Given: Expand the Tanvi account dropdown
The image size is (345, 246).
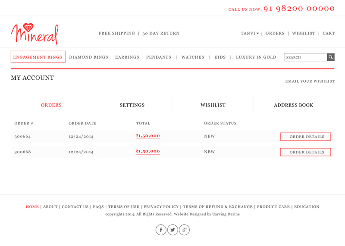Looking at the screenshot, I should pyautogui.click(x=250, y=34).
